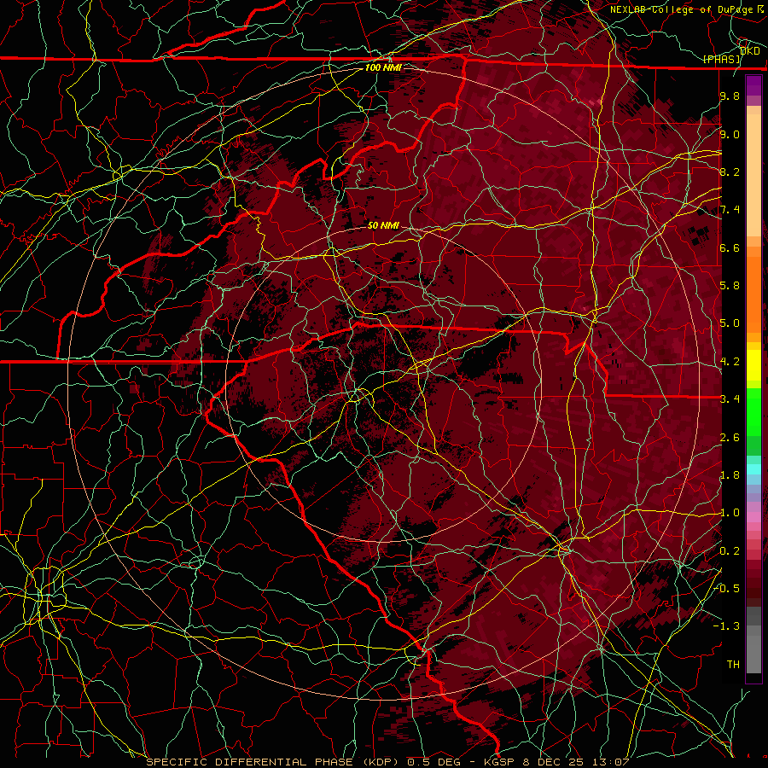The width and height of the screenshot is (768, 768).
Task: Click the -0.5 scale value
Action: click(x=726, y=589)
